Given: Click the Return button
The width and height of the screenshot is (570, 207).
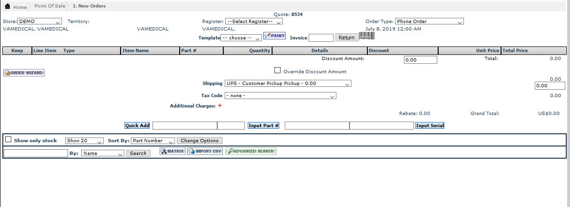Looking at the screenshot, I should tap(347, 38).
